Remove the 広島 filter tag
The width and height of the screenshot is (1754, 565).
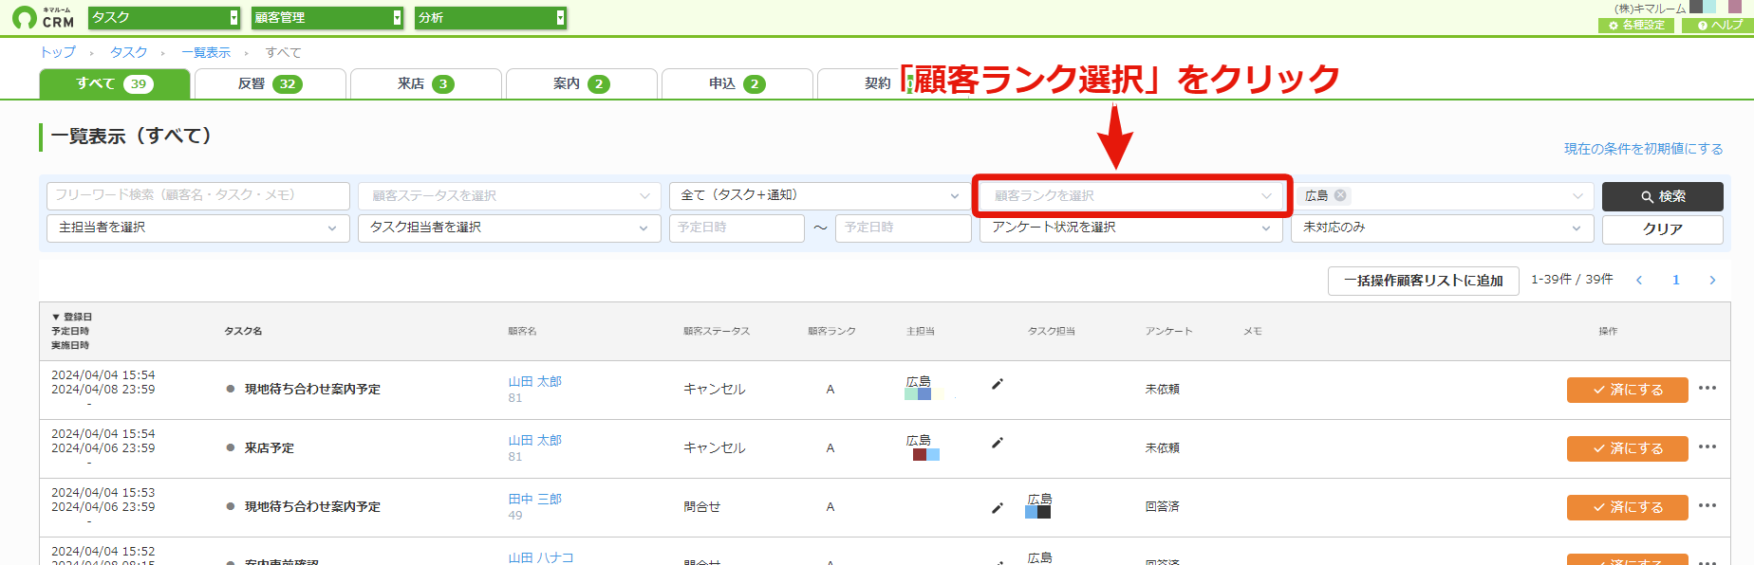pos(1340,195)
